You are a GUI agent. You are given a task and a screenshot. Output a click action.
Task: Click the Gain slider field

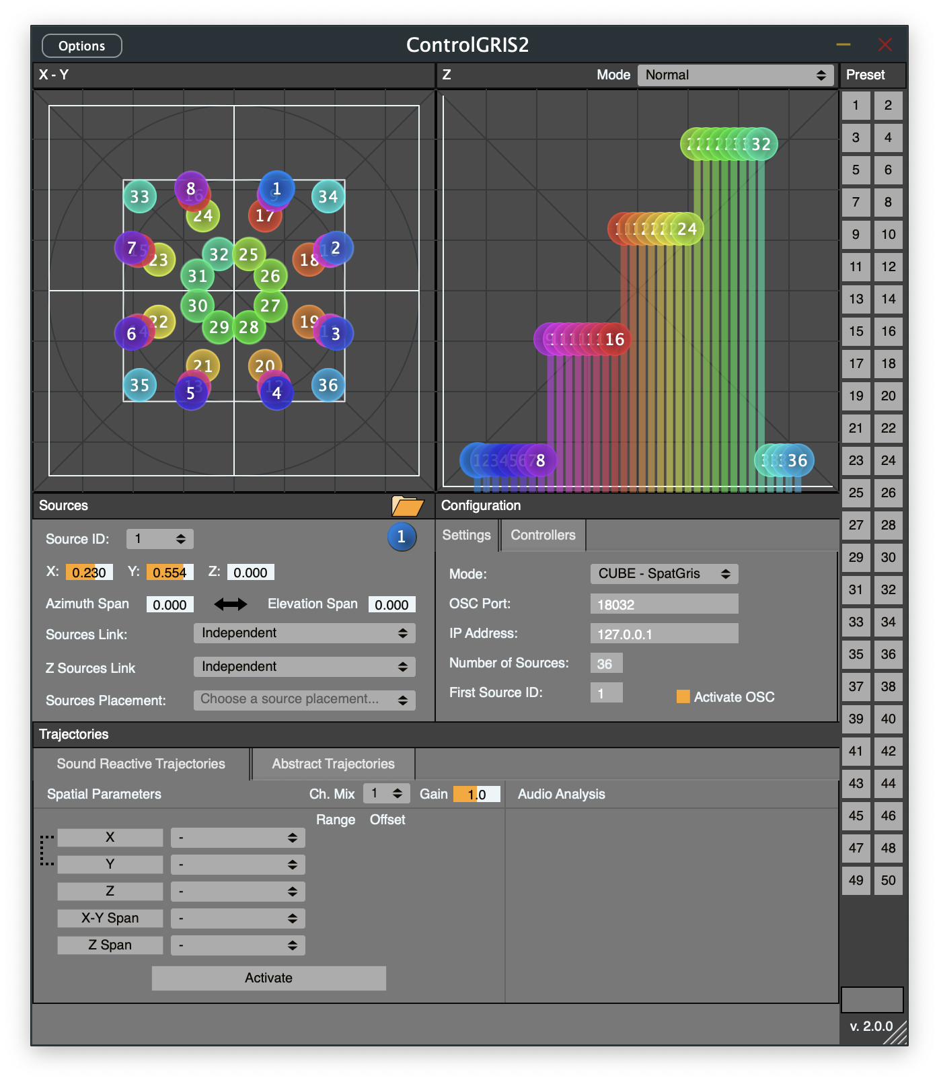coord(476,795)
